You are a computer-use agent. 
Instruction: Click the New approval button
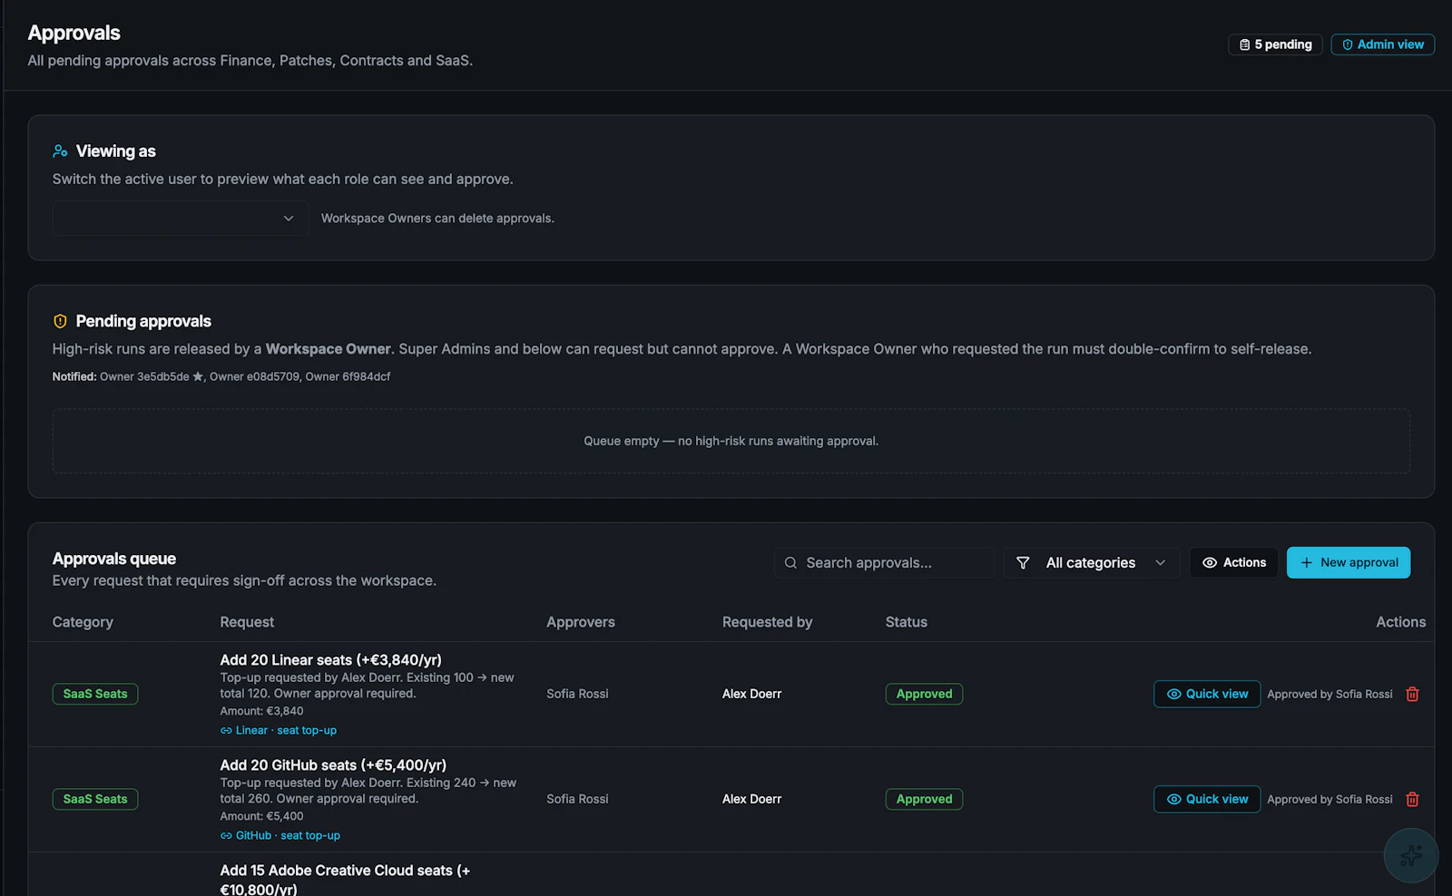(x=1349, y=563)
